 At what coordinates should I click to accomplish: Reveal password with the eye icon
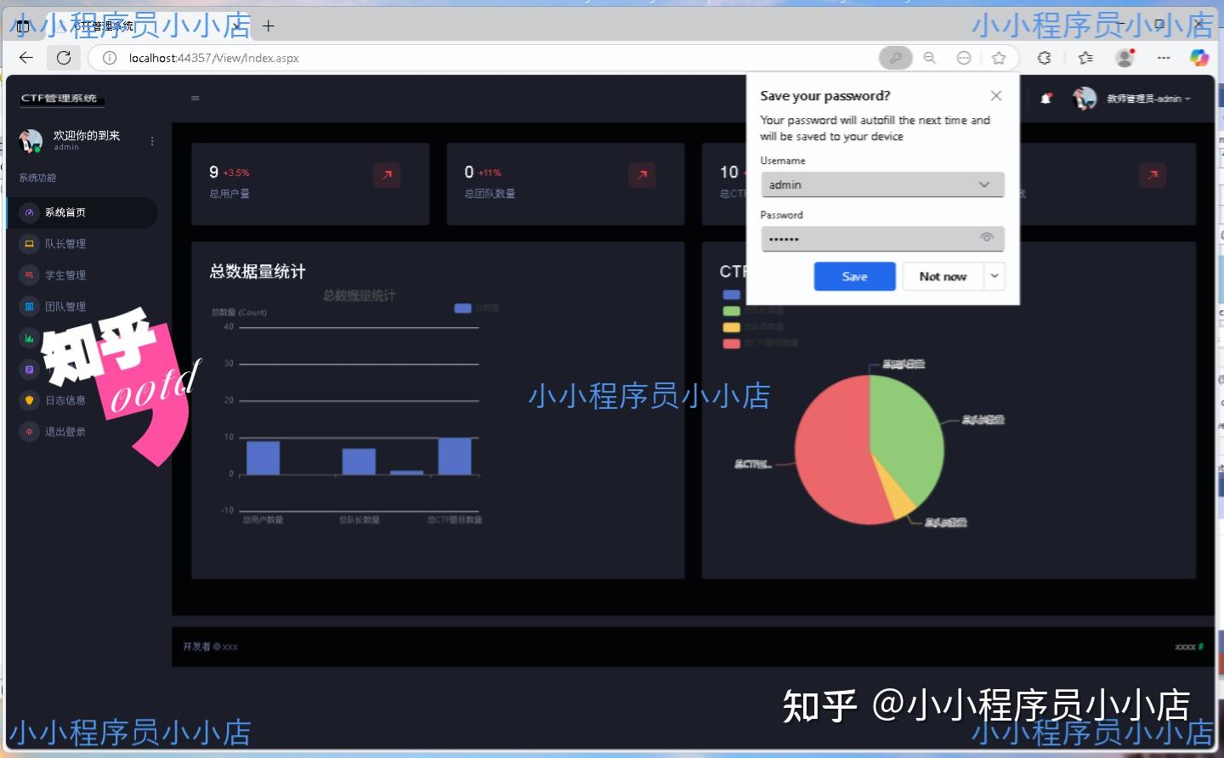tap(987, 237)
